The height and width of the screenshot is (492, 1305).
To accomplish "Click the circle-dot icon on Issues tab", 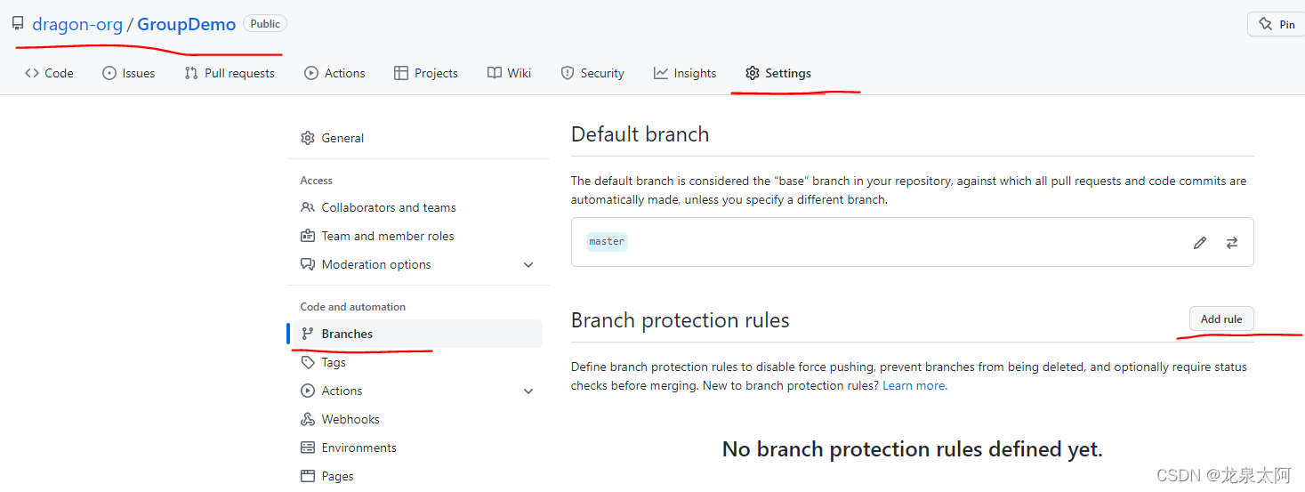I will pyautogui.click(x=109, y=73).
